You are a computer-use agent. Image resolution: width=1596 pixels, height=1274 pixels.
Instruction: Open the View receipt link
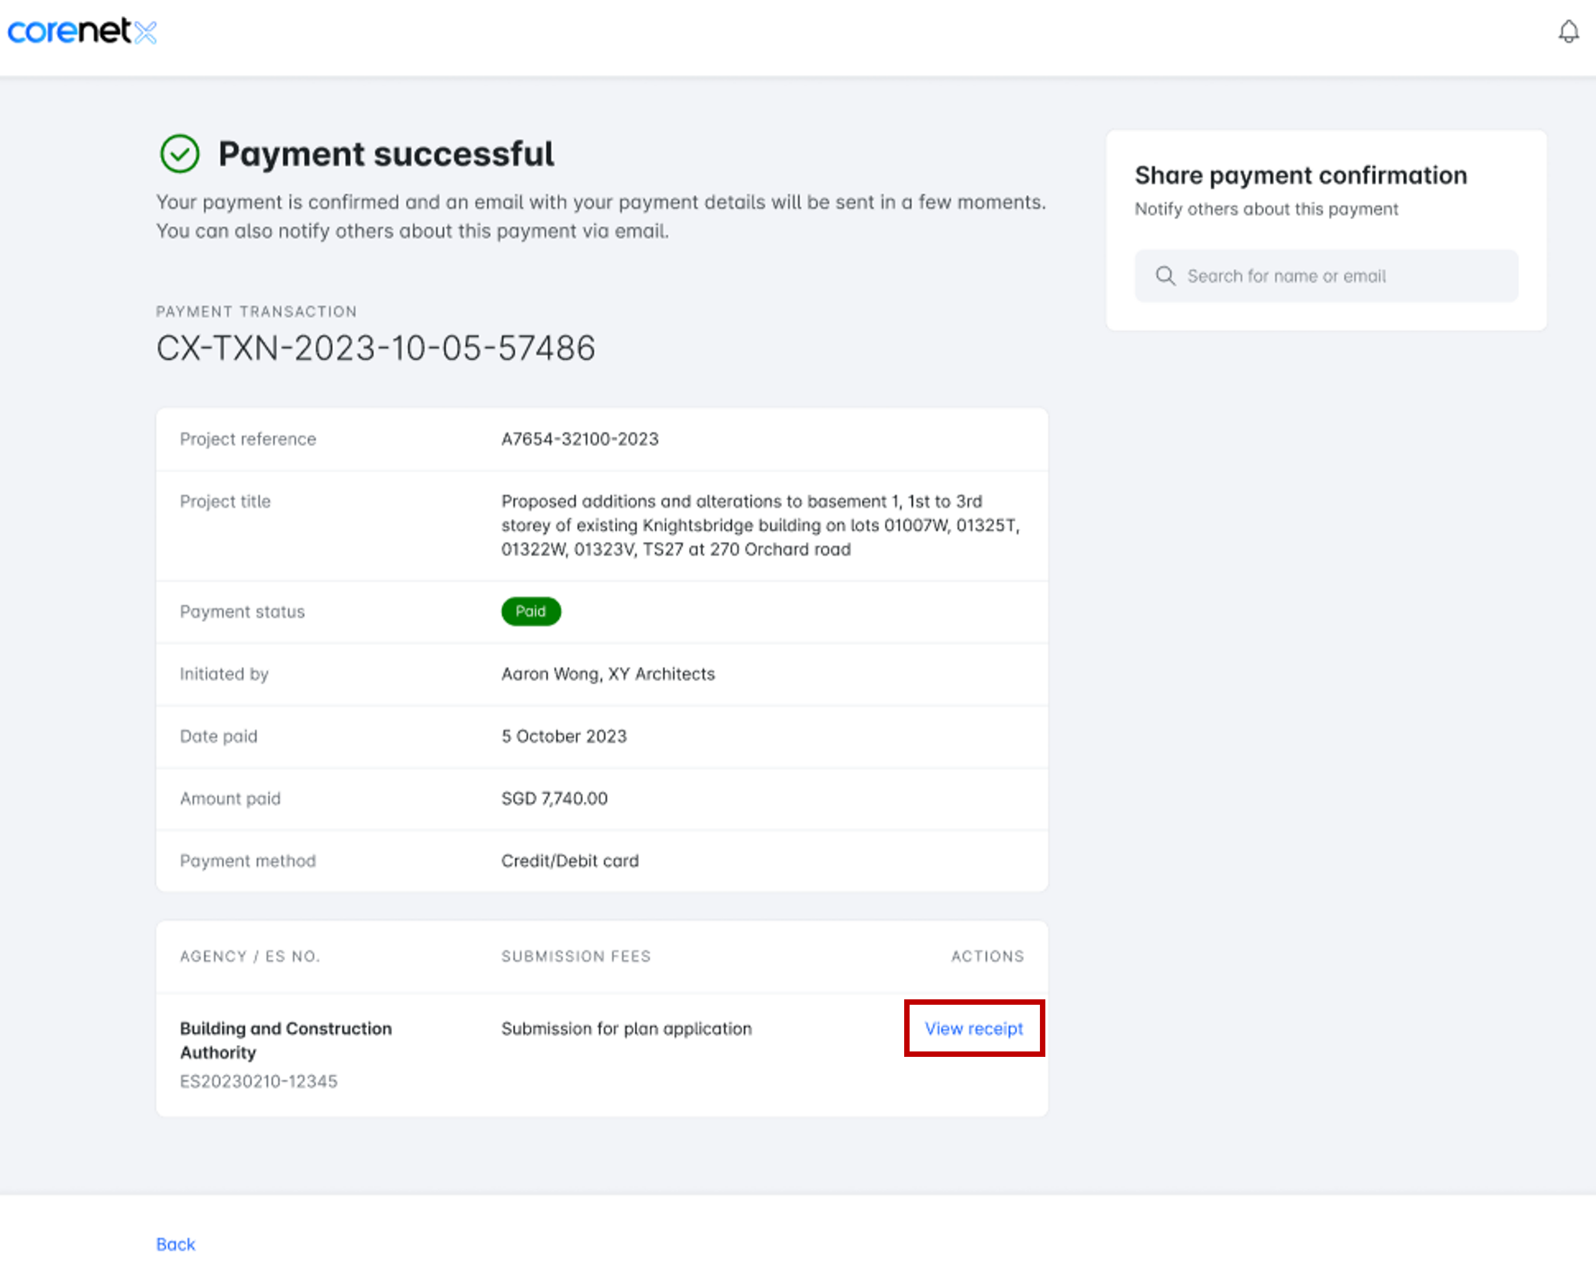[x=974, y=1029]
